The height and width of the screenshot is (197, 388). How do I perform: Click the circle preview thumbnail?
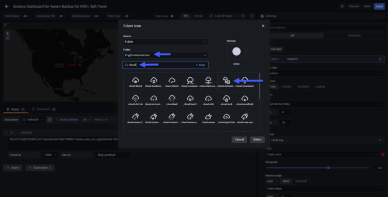click(x=236, y=52)
